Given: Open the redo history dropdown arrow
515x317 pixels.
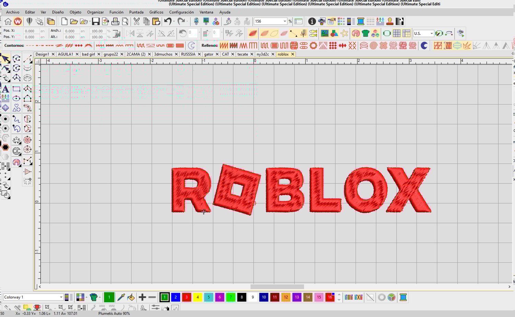Looking at the screenshot, I should click(x=187, y=22).
